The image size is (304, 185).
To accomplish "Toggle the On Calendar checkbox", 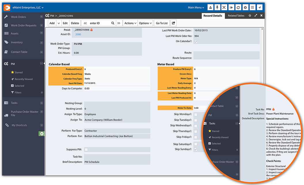I will [196, 42].
